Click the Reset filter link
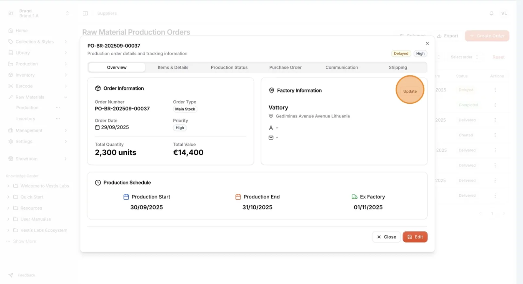523x284 pixels. 499,57
